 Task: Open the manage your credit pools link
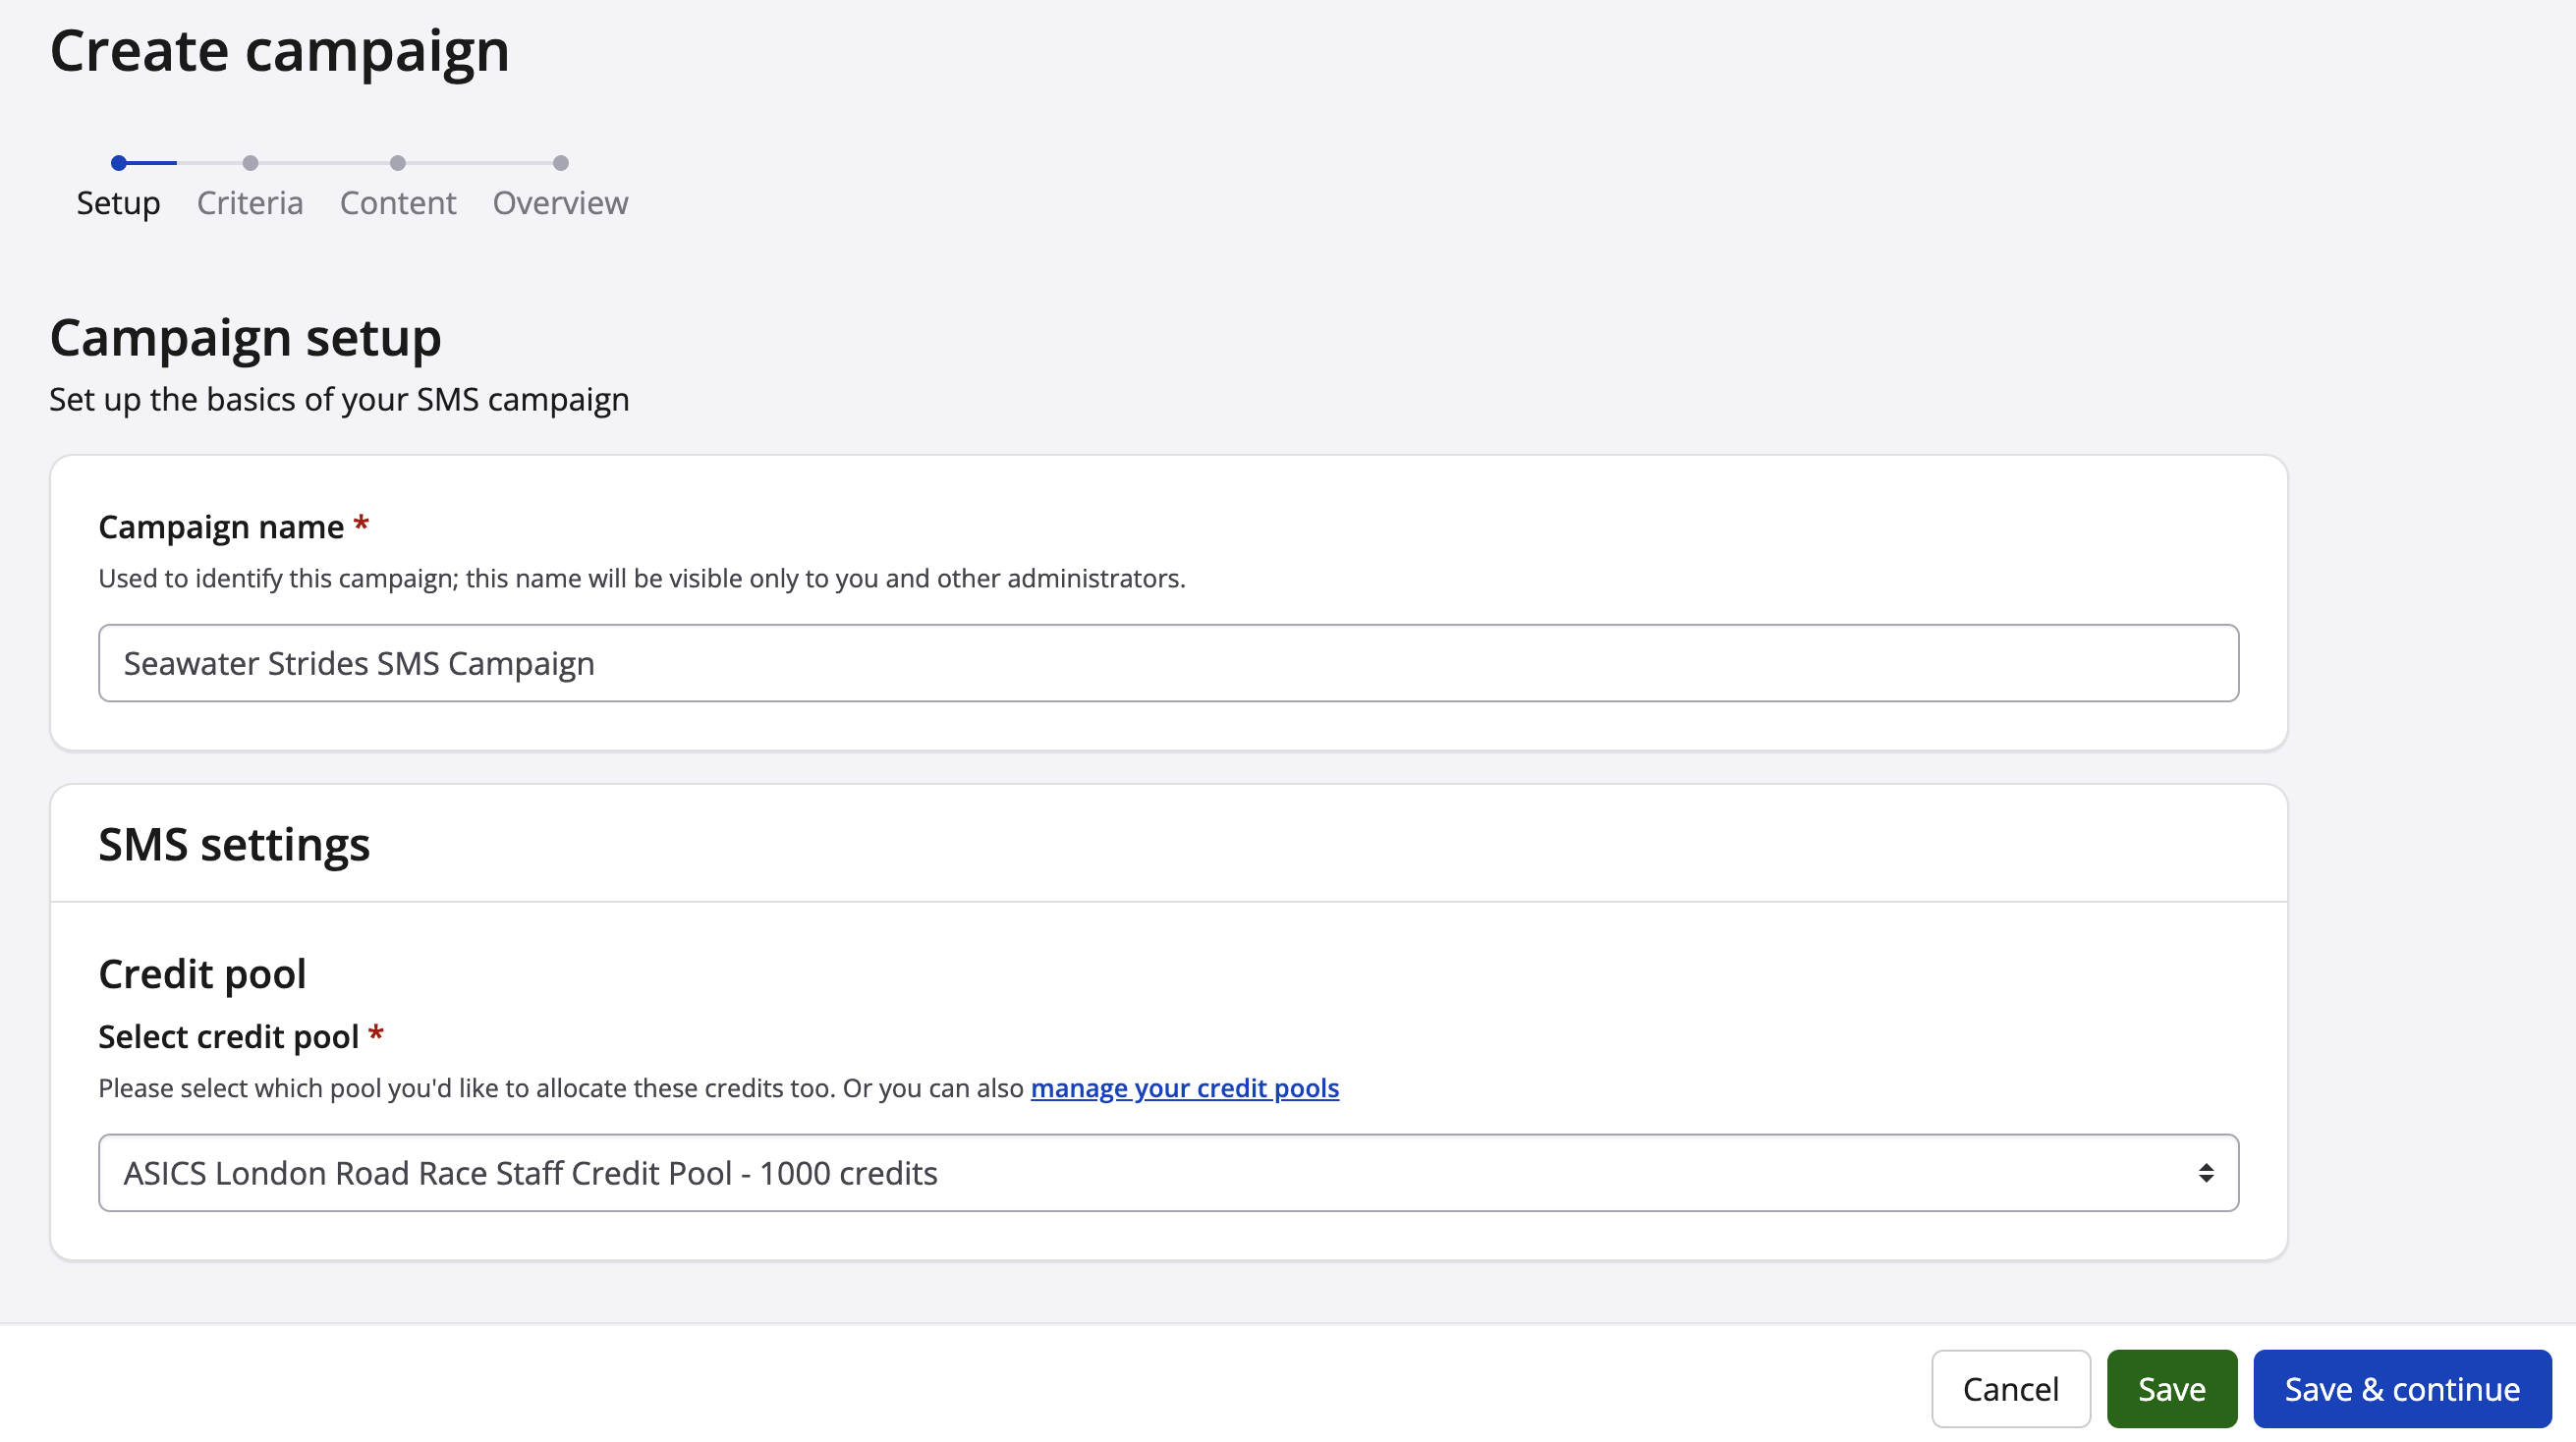point(1184,1088)
